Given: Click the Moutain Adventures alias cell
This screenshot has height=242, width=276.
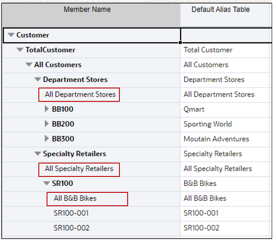Looking at the screenshot, I should [x=216, y=139].
